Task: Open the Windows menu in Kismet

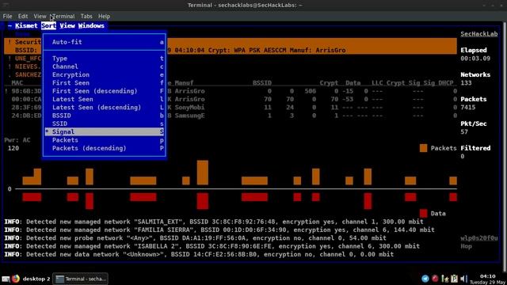Action: coord(91,26)
